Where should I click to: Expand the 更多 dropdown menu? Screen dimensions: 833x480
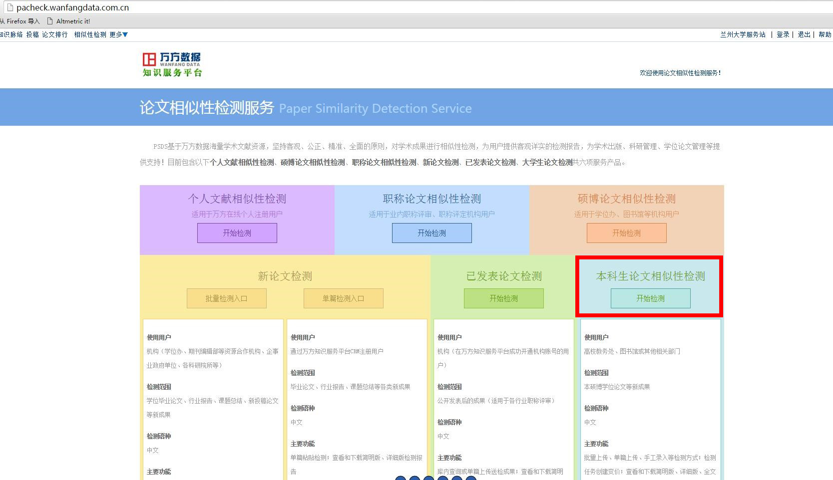[x=119, y=34]
